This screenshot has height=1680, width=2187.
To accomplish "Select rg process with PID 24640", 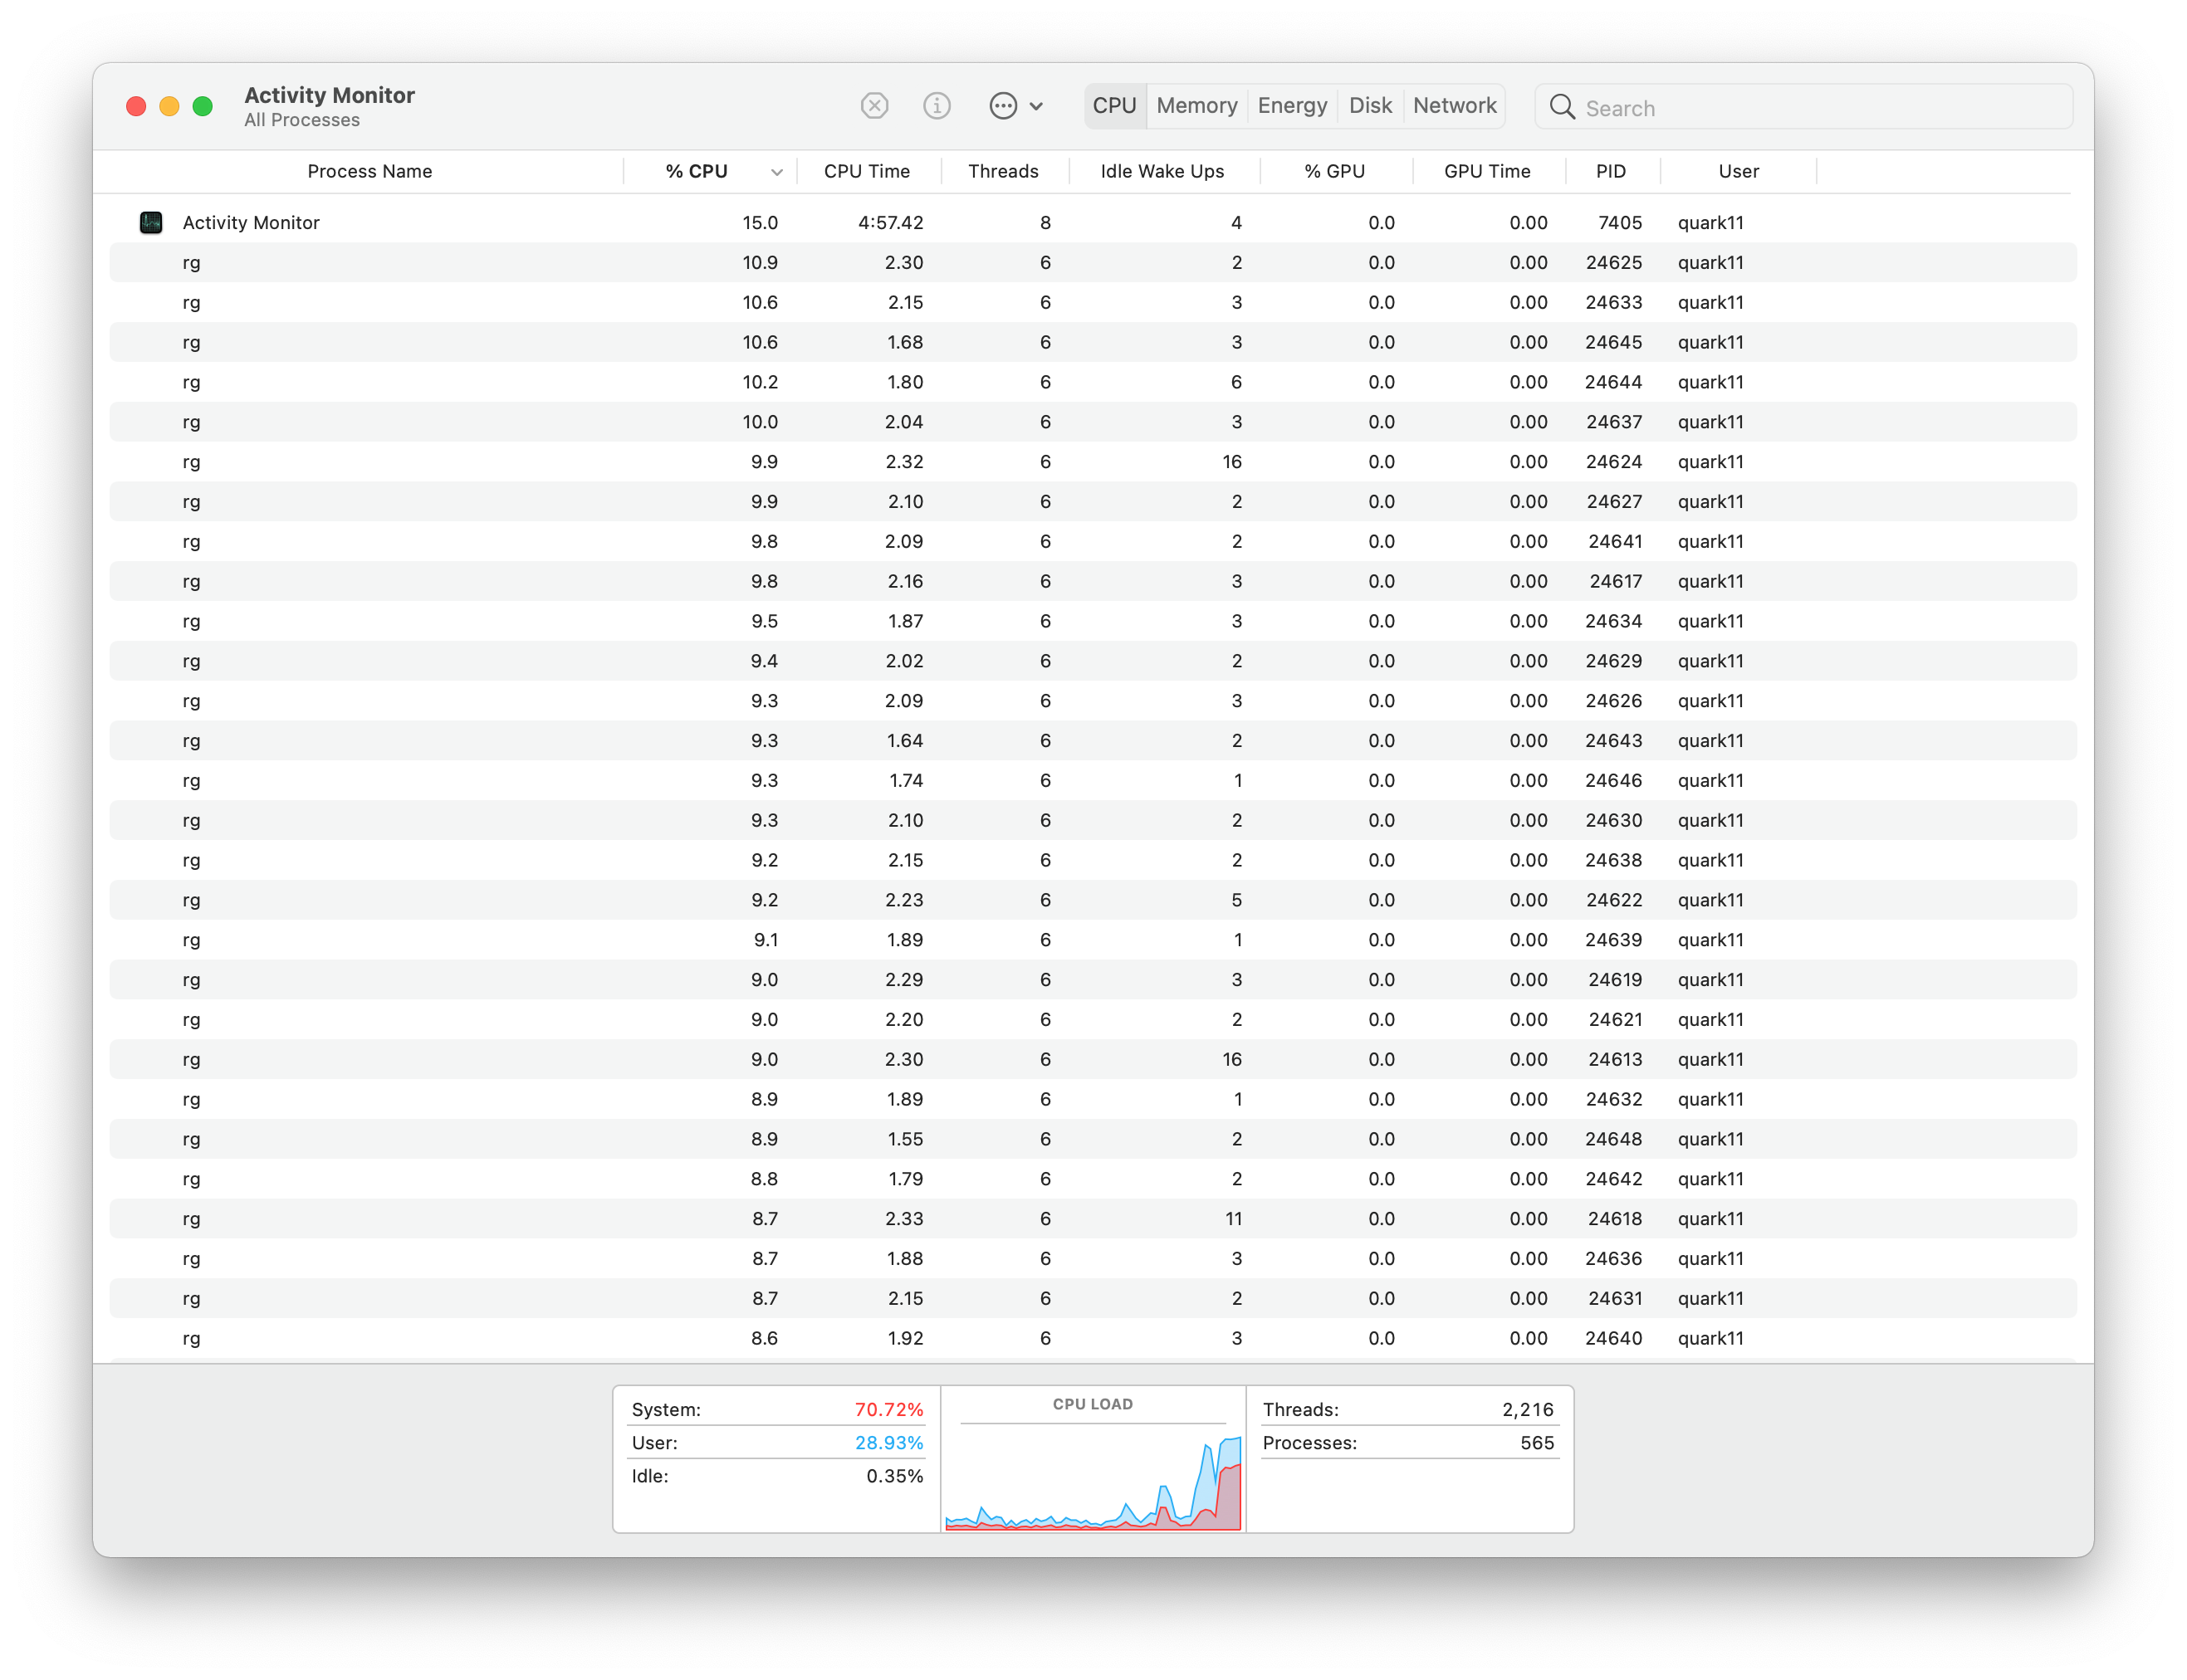I will 1093,1338.
